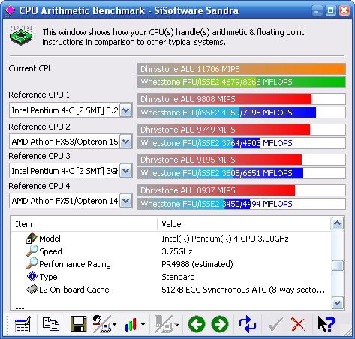
Task: Expand Reference CPU 3 dropdown list
Action: pos(126,171)
